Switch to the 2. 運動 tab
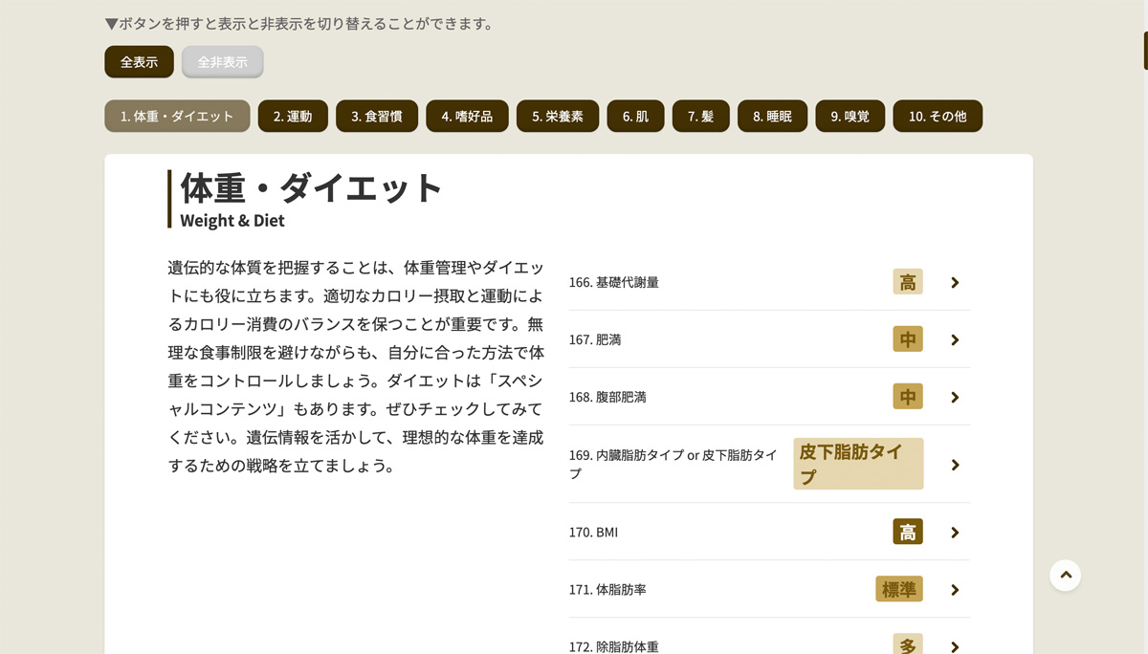This screenshot has width=1148, height=654. [293, 117]
